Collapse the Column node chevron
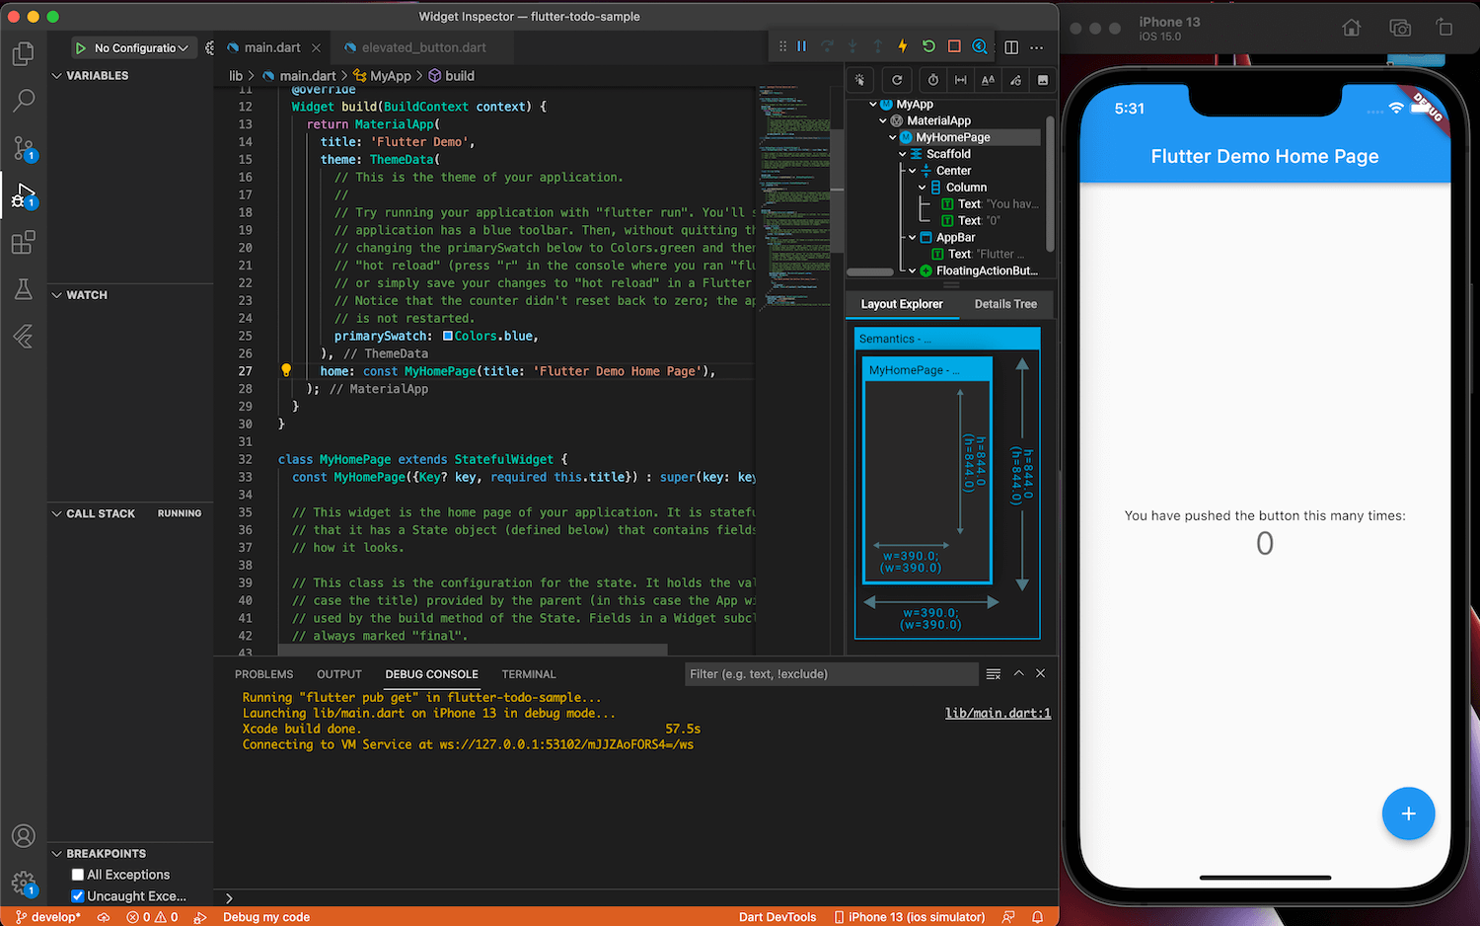 point(923,188)
